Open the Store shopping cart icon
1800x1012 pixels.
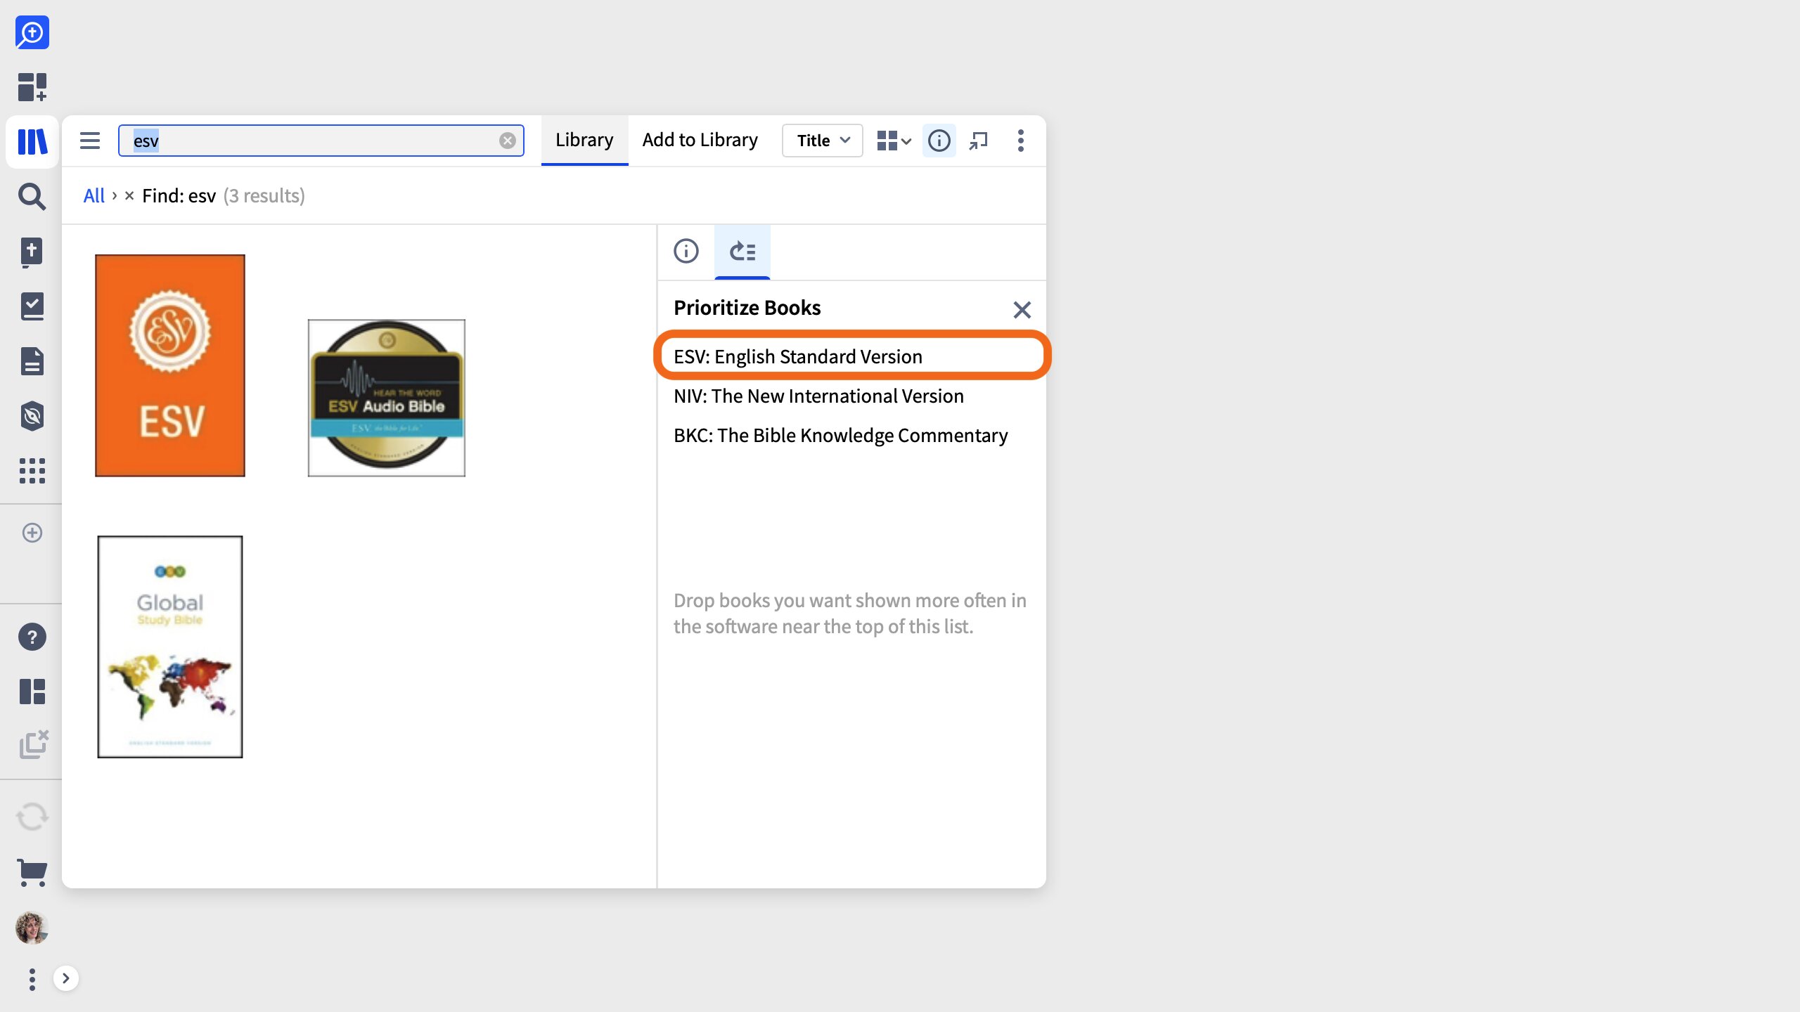pos(32,872)
